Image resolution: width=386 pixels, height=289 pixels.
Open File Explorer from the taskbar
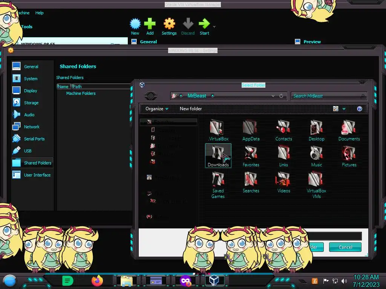coord(127,281)
